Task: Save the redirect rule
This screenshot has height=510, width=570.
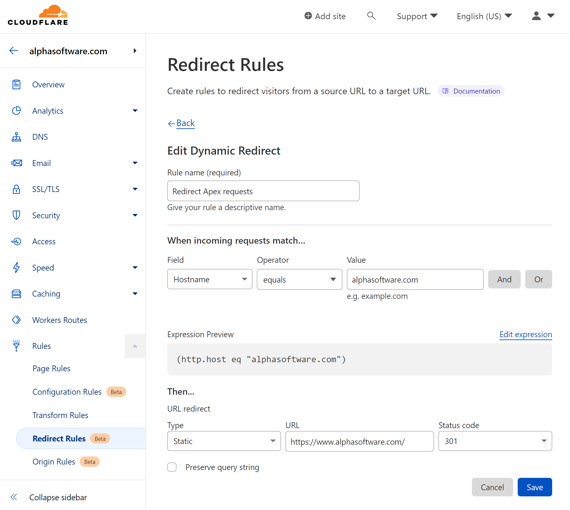Action: pos(535,487)
